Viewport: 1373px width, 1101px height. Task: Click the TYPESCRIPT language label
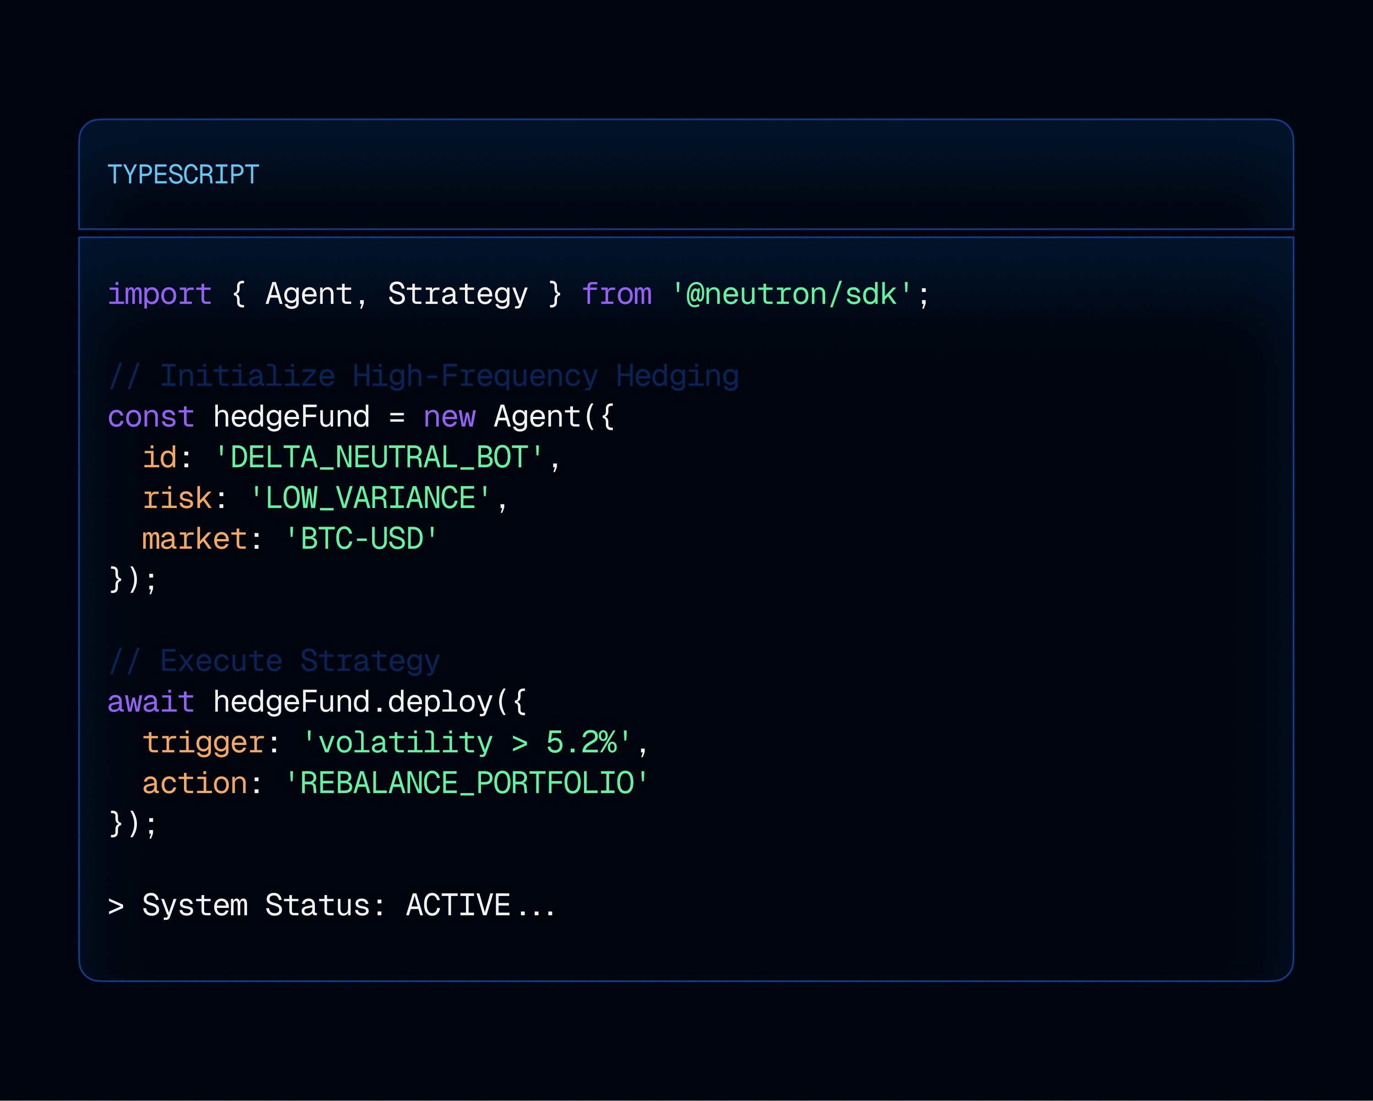(x=183, y=174)
